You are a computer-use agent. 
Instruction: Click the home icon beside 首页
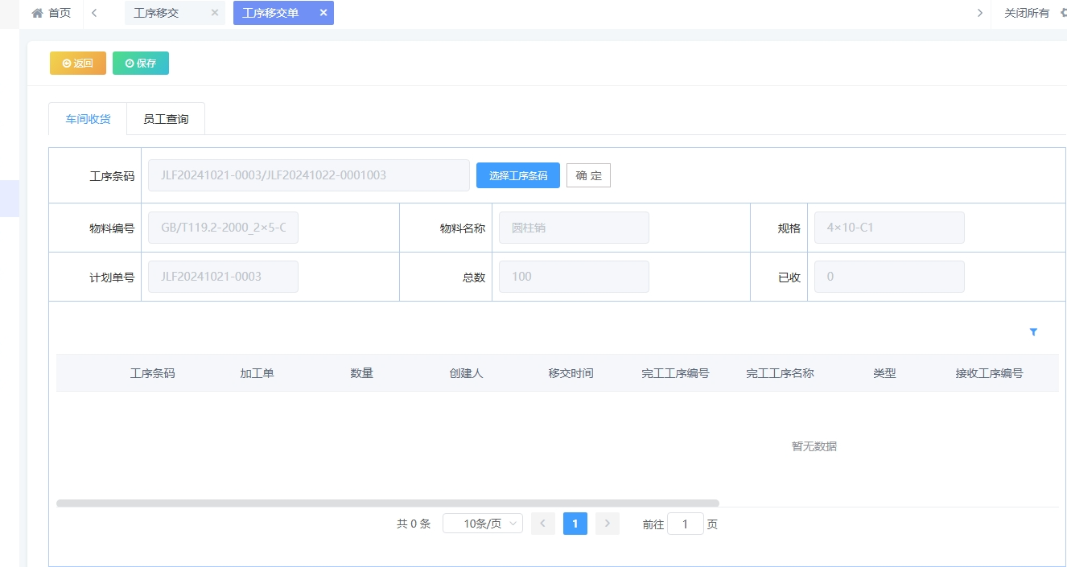(x=37, y=13)
